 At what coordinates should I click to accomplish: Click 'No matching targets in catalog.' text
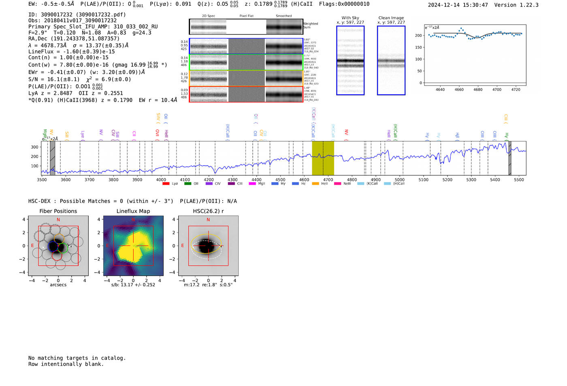(x=77, y=358)
